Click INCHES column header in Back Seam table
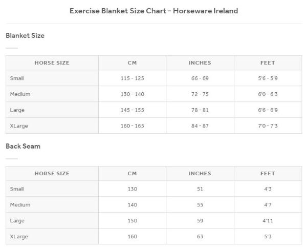 click(200, 174)
